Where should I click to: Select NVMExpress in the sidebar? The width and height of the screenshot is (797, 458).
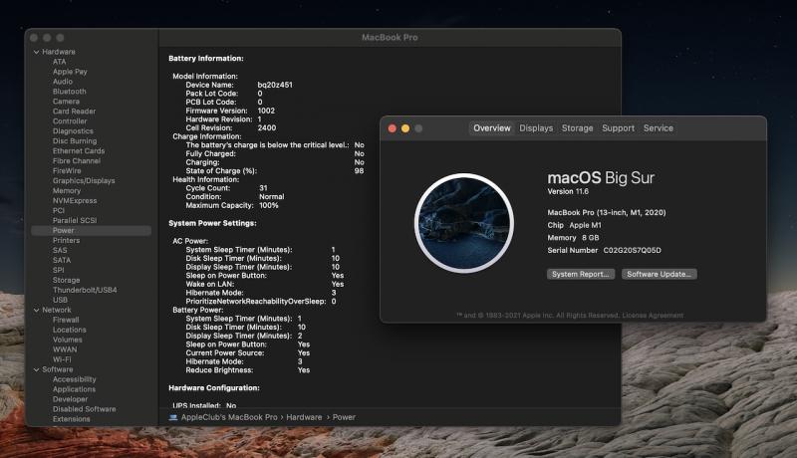74,200
